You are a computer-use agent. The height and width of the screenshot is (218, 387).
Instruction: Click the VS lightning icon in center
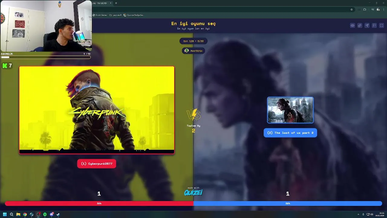click(x=193, y=115)
